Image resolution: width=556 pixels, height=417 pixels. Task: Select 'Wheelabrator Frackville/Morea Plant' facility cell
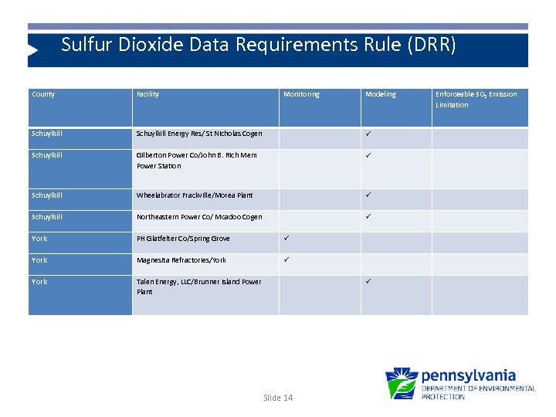coord(205,200)
